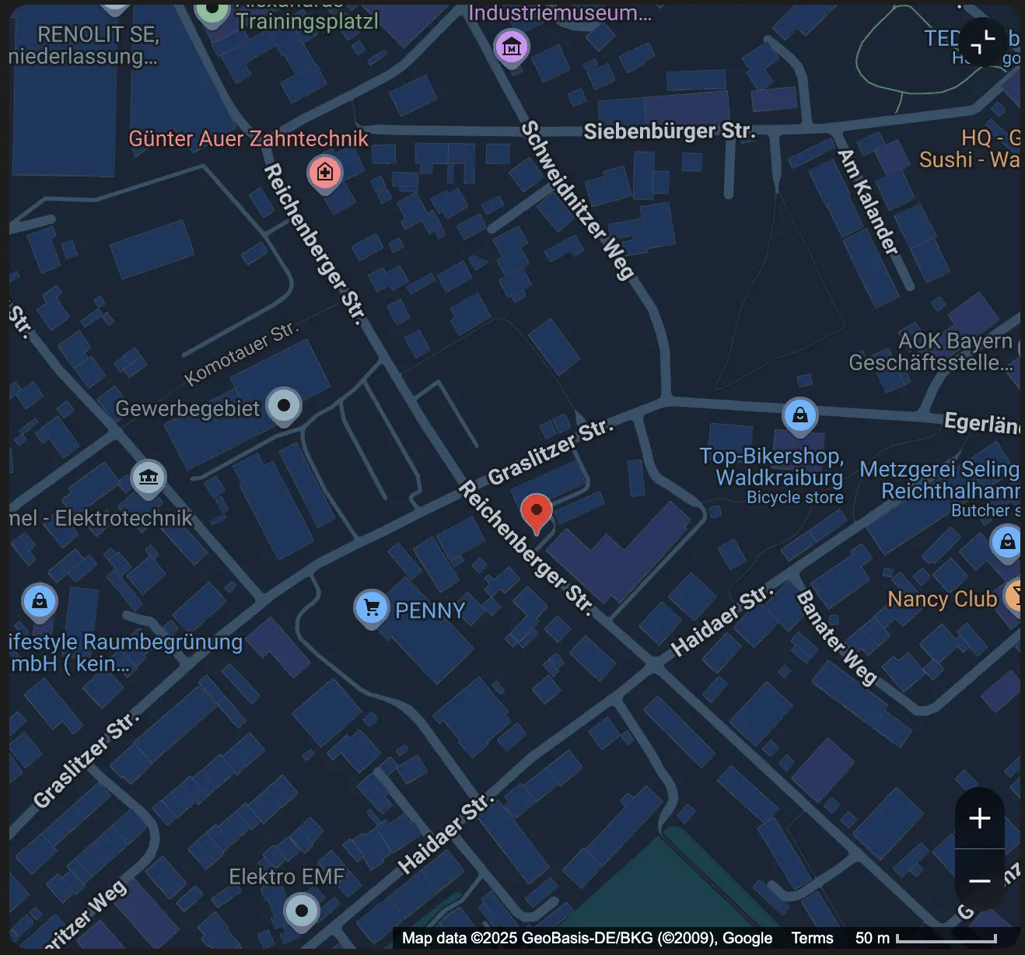Click the Elektro EMF grey pin

(x=302, y=911)
